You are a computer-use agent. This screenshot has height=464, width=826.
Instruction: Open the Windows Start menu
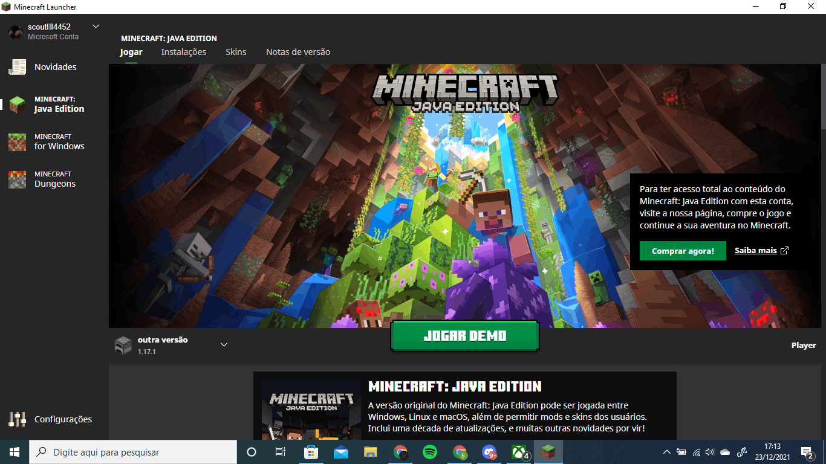tap(15, 452)
